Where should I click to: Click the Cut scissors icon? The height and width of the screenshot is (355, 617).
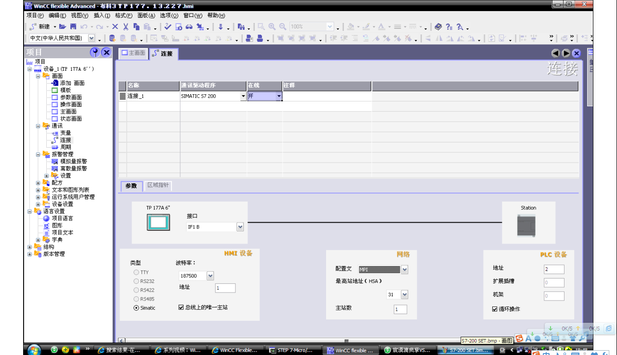tap(126, 27)
